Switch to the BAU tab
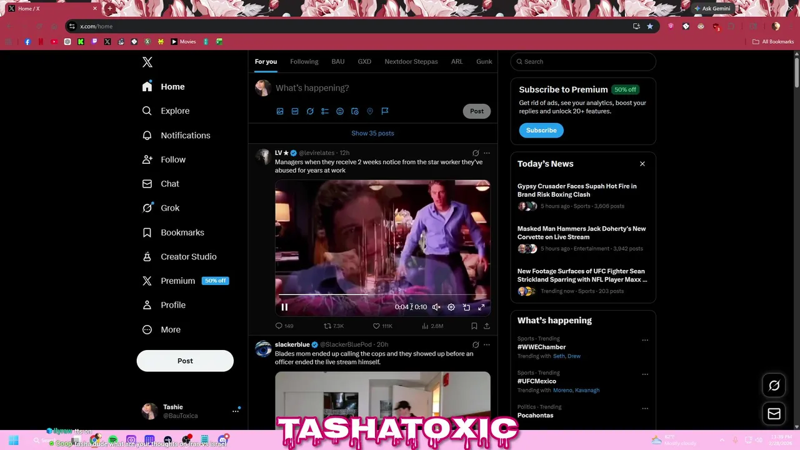 click(x=338, y=62)
